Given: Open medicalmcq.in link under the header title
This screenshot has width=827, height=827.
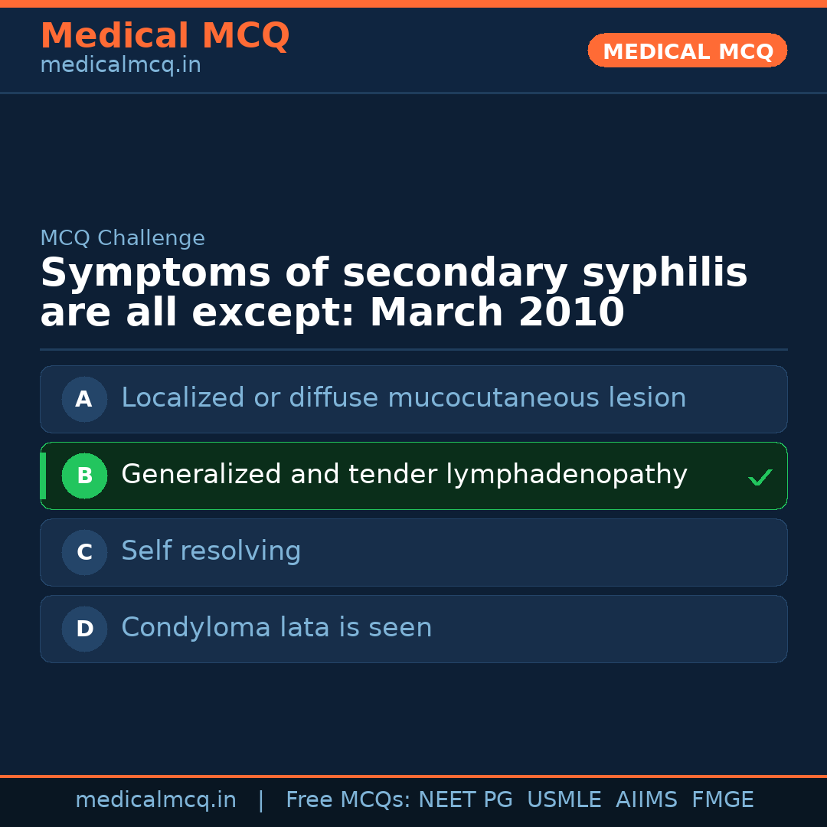Looking at the screenshot, I should click(x=120, y=66).
